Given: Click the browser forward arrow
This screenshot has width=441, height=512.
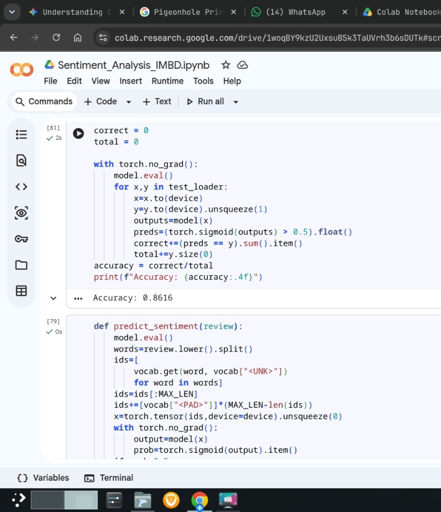Looking at the screenshot, I should point(35,38).
